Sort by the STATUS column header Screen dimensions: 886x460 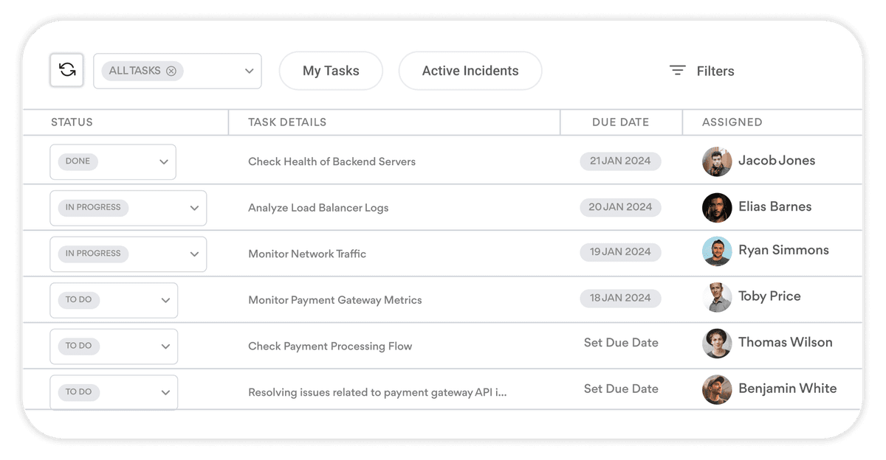72,122
